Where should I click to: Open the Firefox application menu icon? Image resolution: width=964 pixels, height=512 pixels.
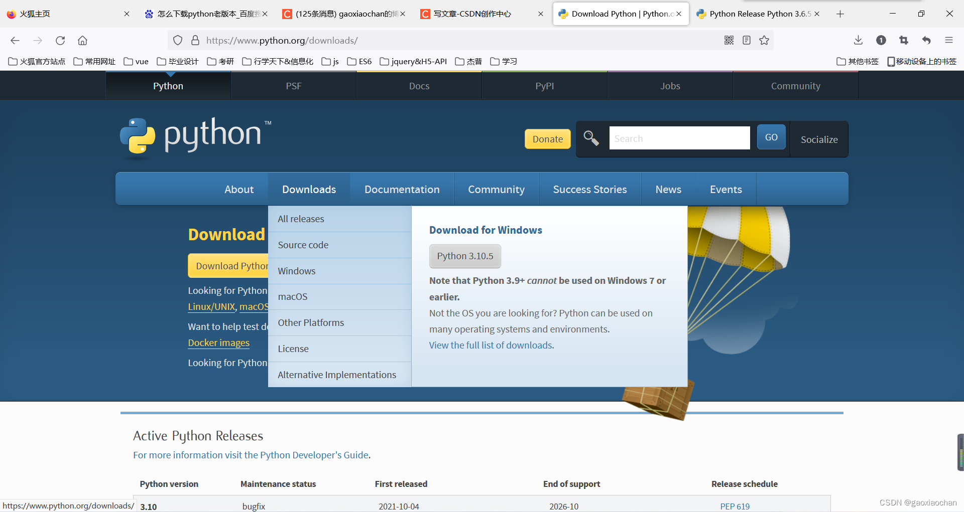pyautogui.click(x=949, y=40)
